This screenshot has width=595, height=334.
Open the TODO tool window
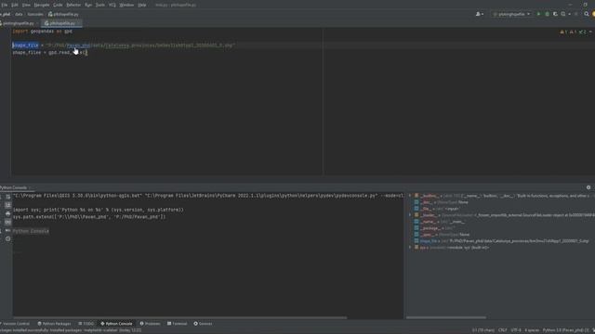pyautogui.click(x=86, y=324)
